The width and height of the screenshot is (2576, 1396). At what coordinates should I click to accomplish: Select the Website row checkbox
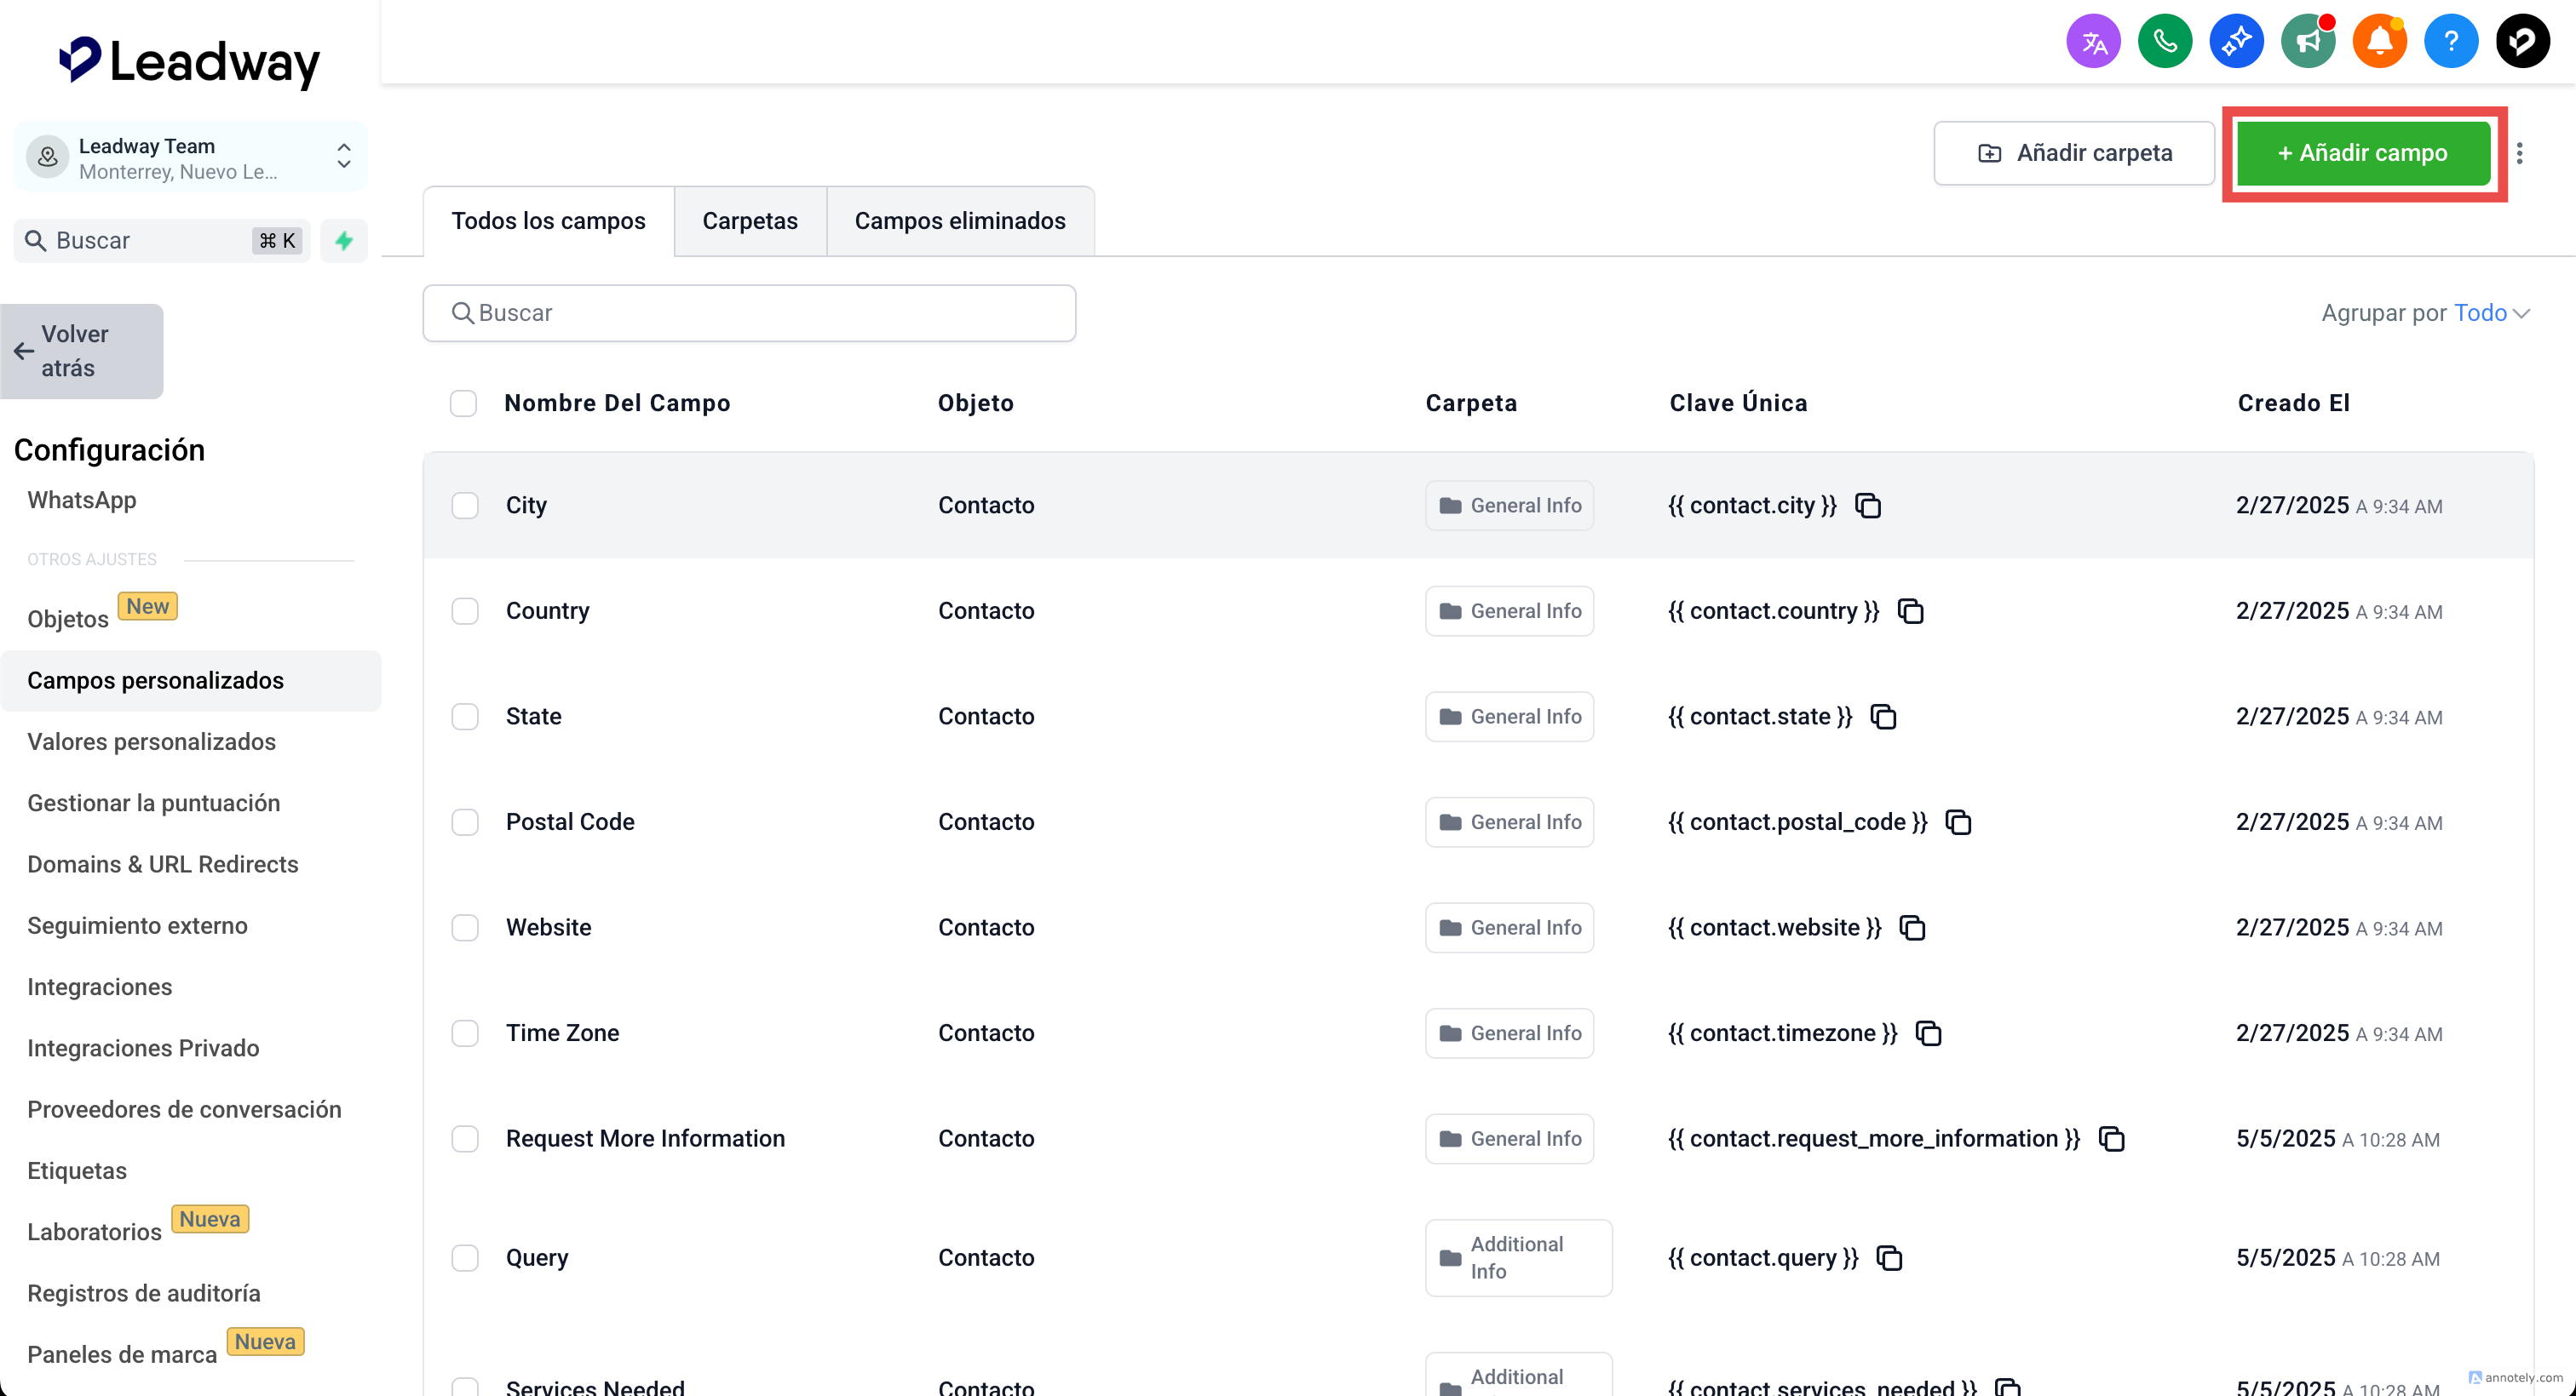(x=465, y=927)
